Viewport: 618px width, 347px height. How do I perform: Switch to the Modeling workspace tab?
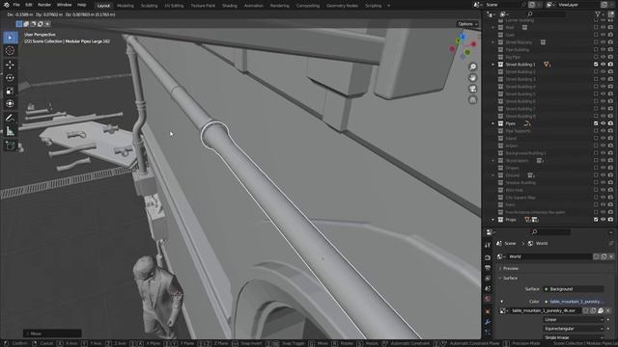[x=126, y=6]
